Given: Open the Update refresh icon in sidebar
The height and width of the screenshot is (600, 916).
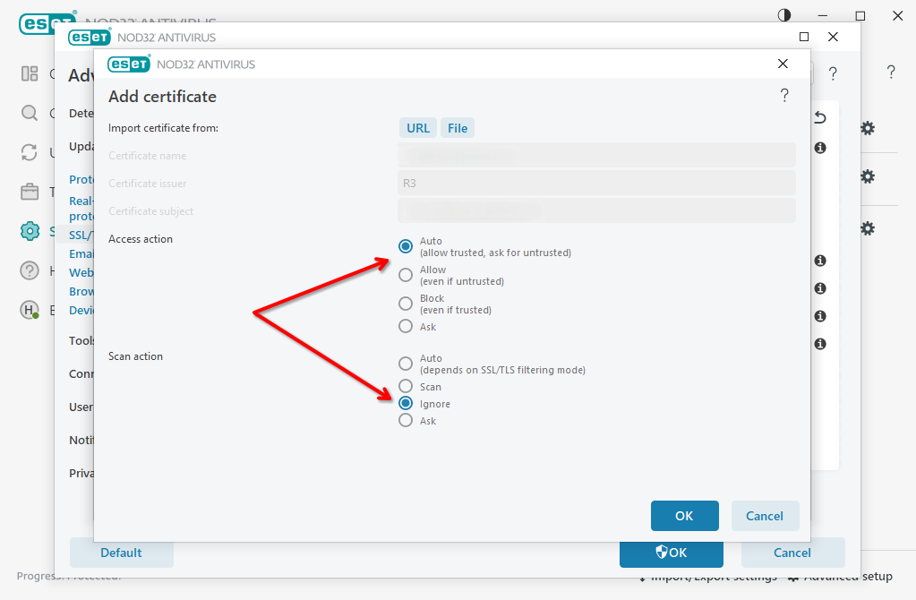Looking at the screenshot, I should pyautogui.click(x=30, y=152).
